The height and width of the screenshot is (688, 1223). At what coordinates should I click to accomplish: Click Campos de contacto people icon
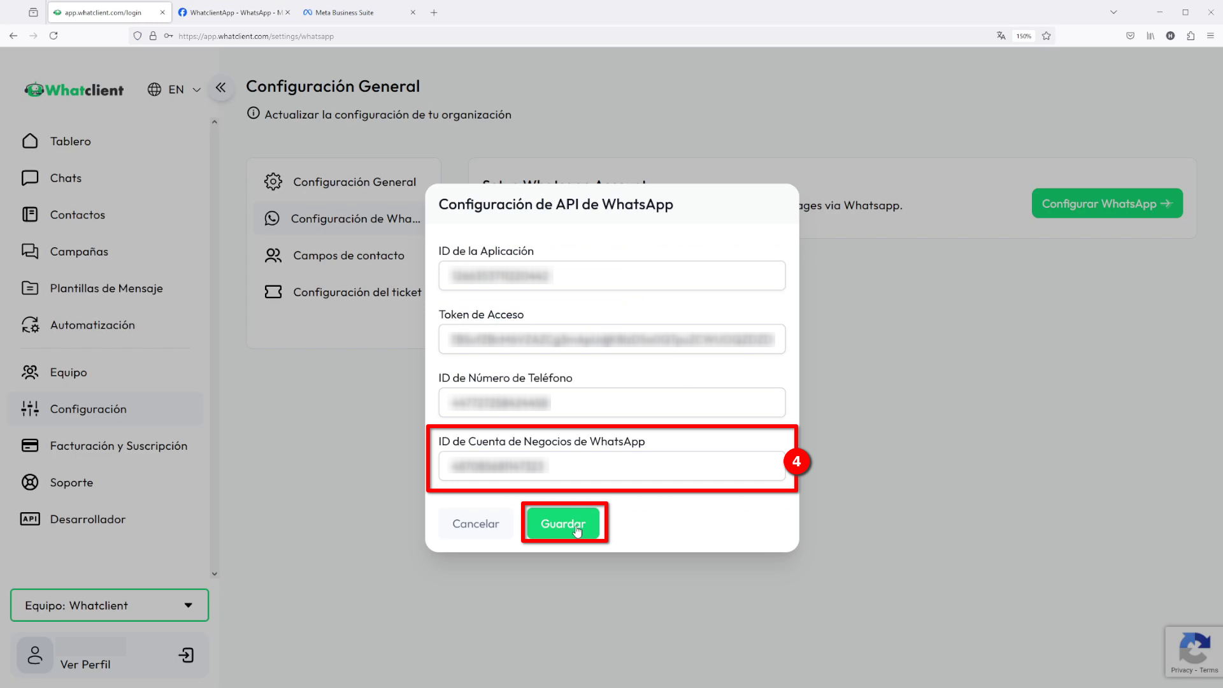pos(273,255)
